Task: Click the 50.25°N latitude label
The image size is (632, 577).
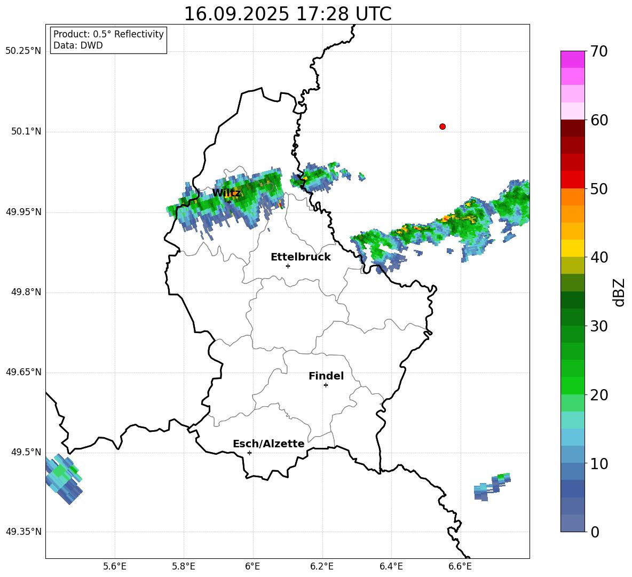Action: (23, 51)
